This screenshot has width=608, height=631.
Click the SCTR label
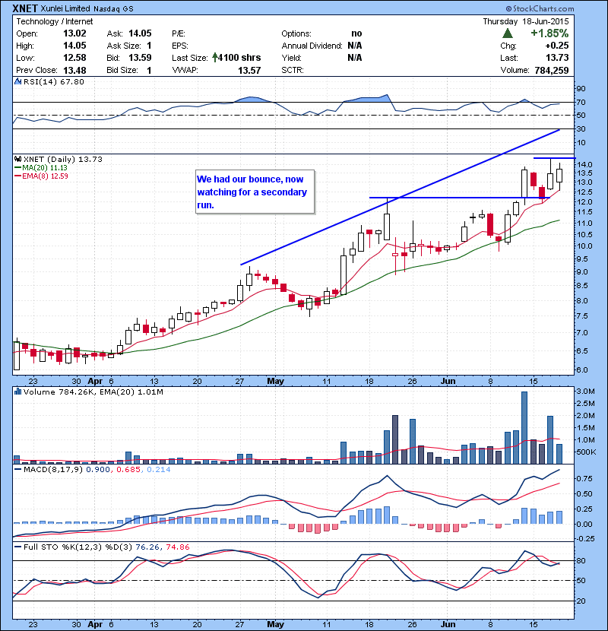293,70
